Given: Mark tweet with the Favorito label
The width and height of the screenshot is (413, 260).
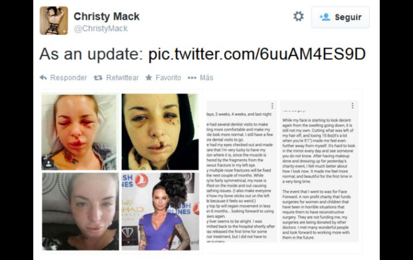Looking at the screenshot, I should [x=168, y=78].
